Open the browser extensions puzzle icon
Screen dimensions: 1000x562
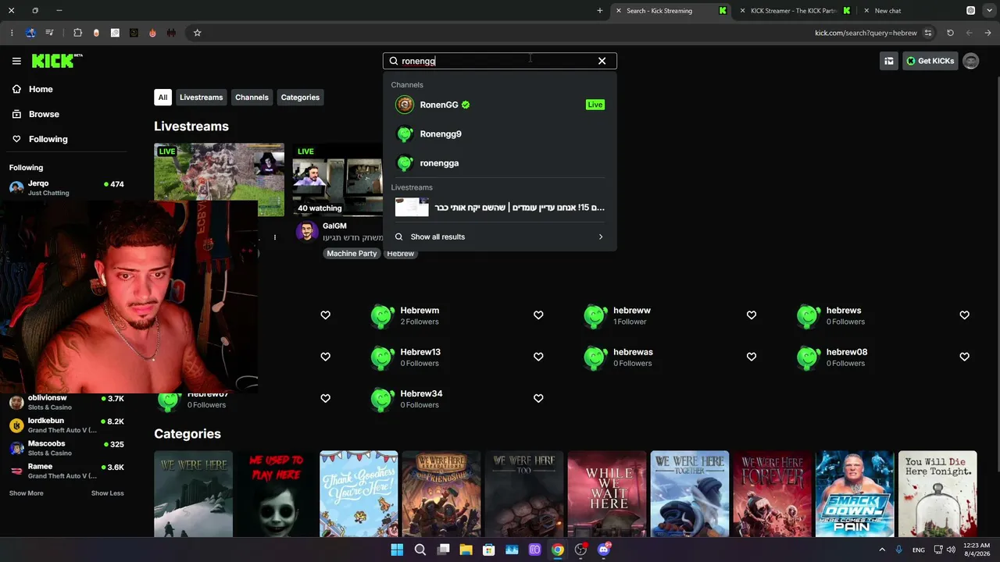[x=77, y=33]
